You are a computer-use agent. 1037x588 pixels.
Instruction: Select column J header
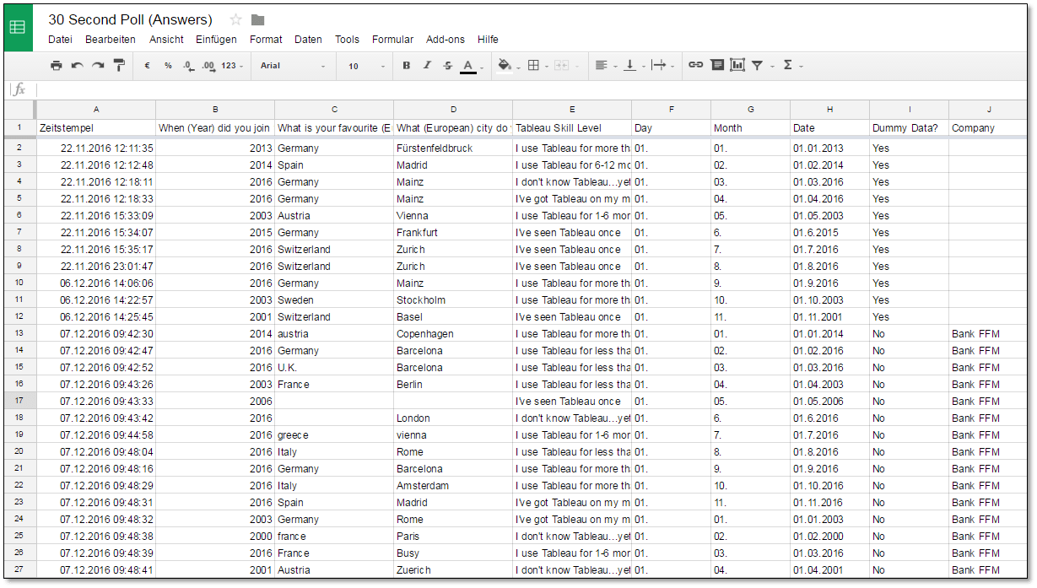tap(989, 110)
